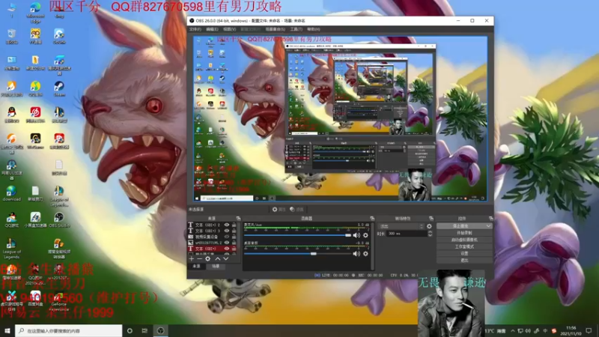Open the 属性 properties button above sources
The image size is (599, 337).
[x=279, y=210]
